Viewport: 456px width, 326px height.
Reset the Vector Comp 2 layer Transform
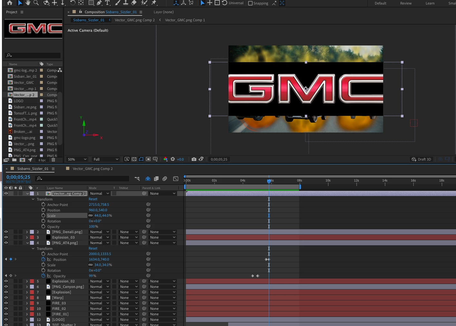coord(93,199)
